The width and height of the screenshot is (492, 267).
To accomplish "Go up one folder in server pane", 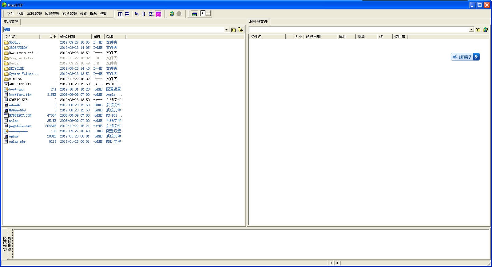I will click(x=478, y=30).
